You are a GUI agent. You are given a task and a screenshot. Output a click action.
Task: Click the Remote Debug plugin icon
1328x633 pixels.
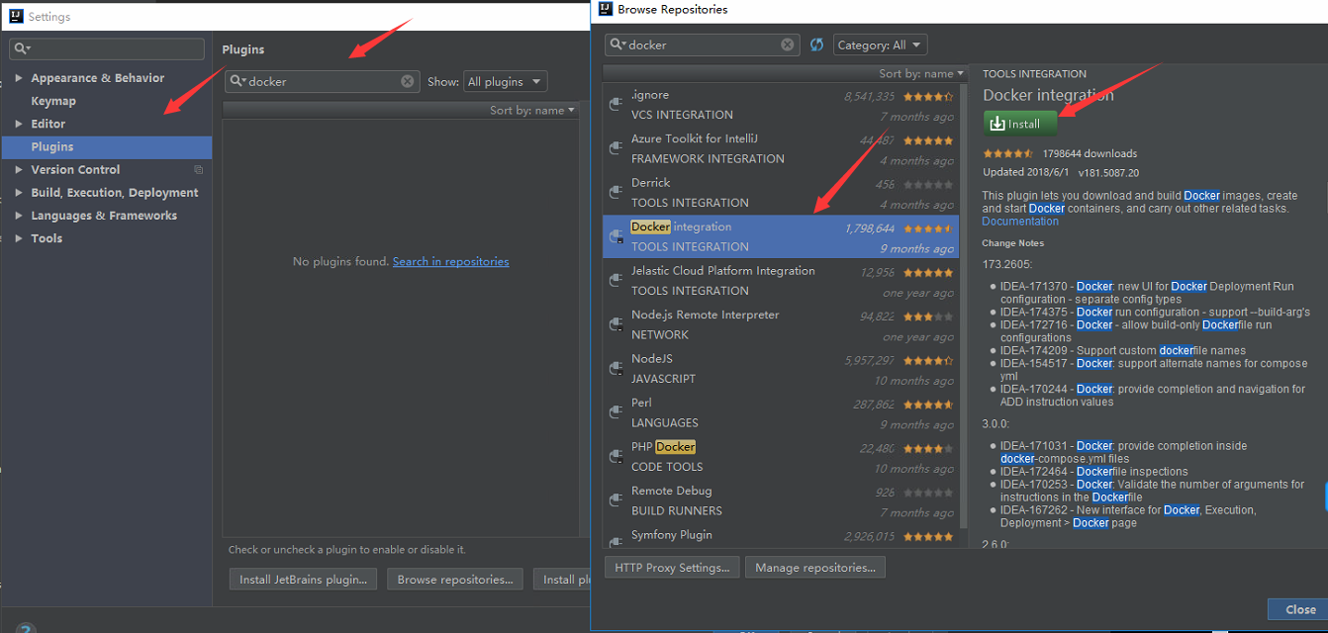point(614,499)
